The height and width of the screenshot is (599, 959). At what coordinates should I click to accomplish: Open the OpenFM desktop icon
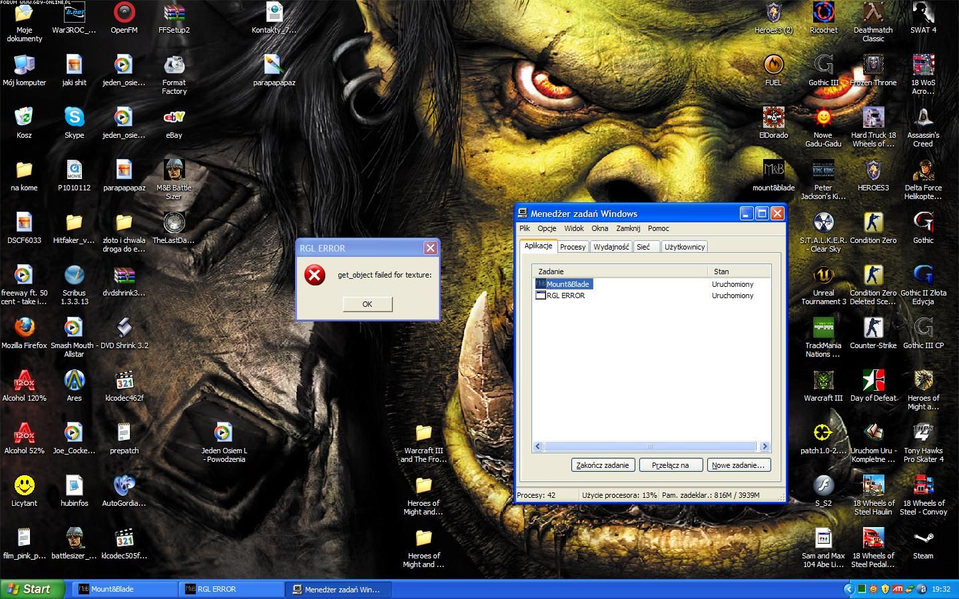124,18
